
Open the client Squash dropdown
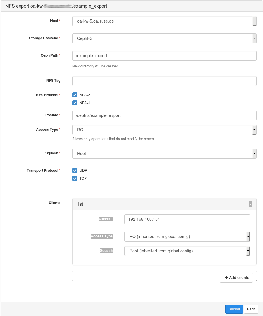point(187,251)
